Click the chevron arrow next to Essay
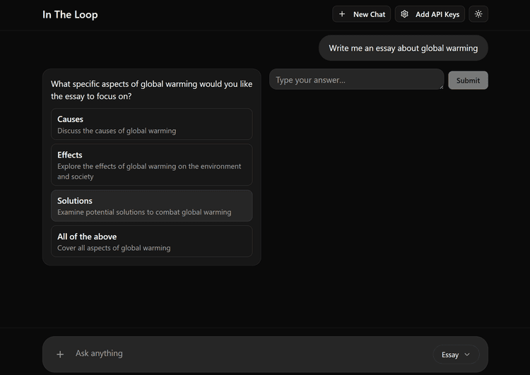Screen dimensions: 530x375 click(x=467, y=355)
